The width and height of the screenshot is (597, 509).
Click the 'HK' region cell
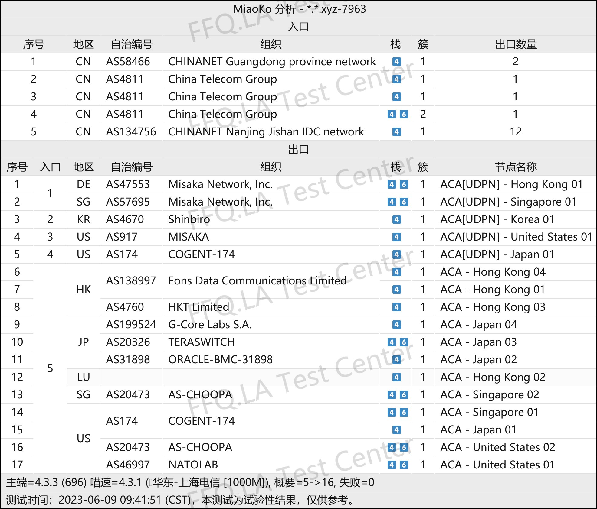(84, 290)
